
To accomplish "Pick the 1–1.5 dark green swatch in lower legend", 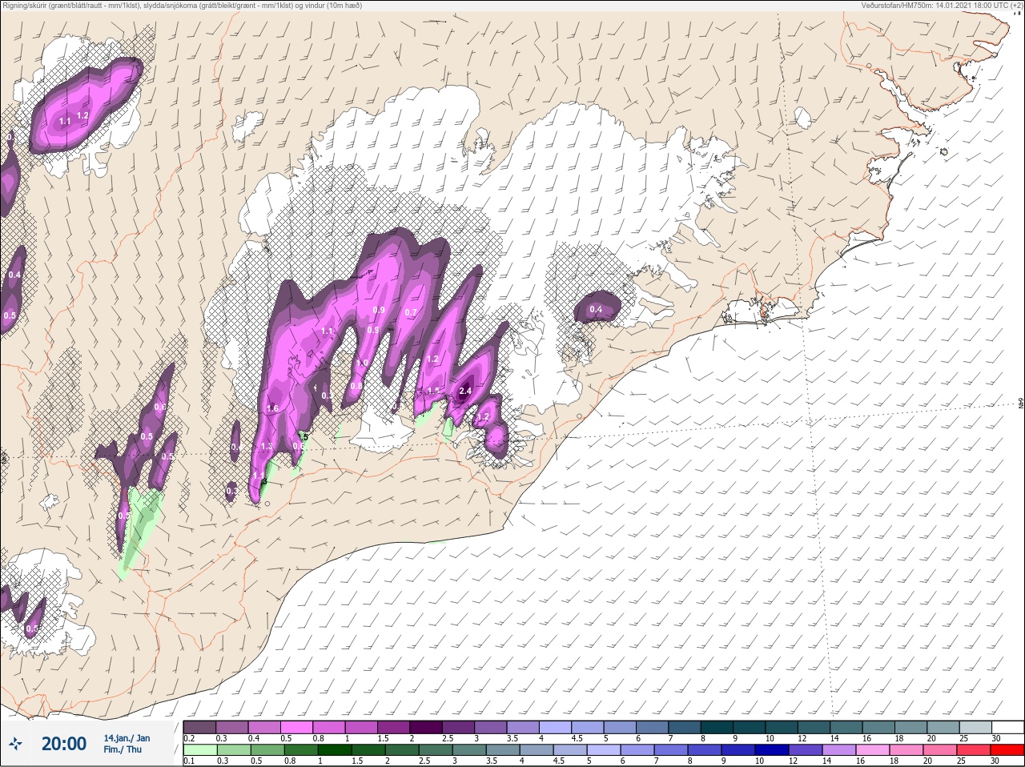I will point(336,750).
